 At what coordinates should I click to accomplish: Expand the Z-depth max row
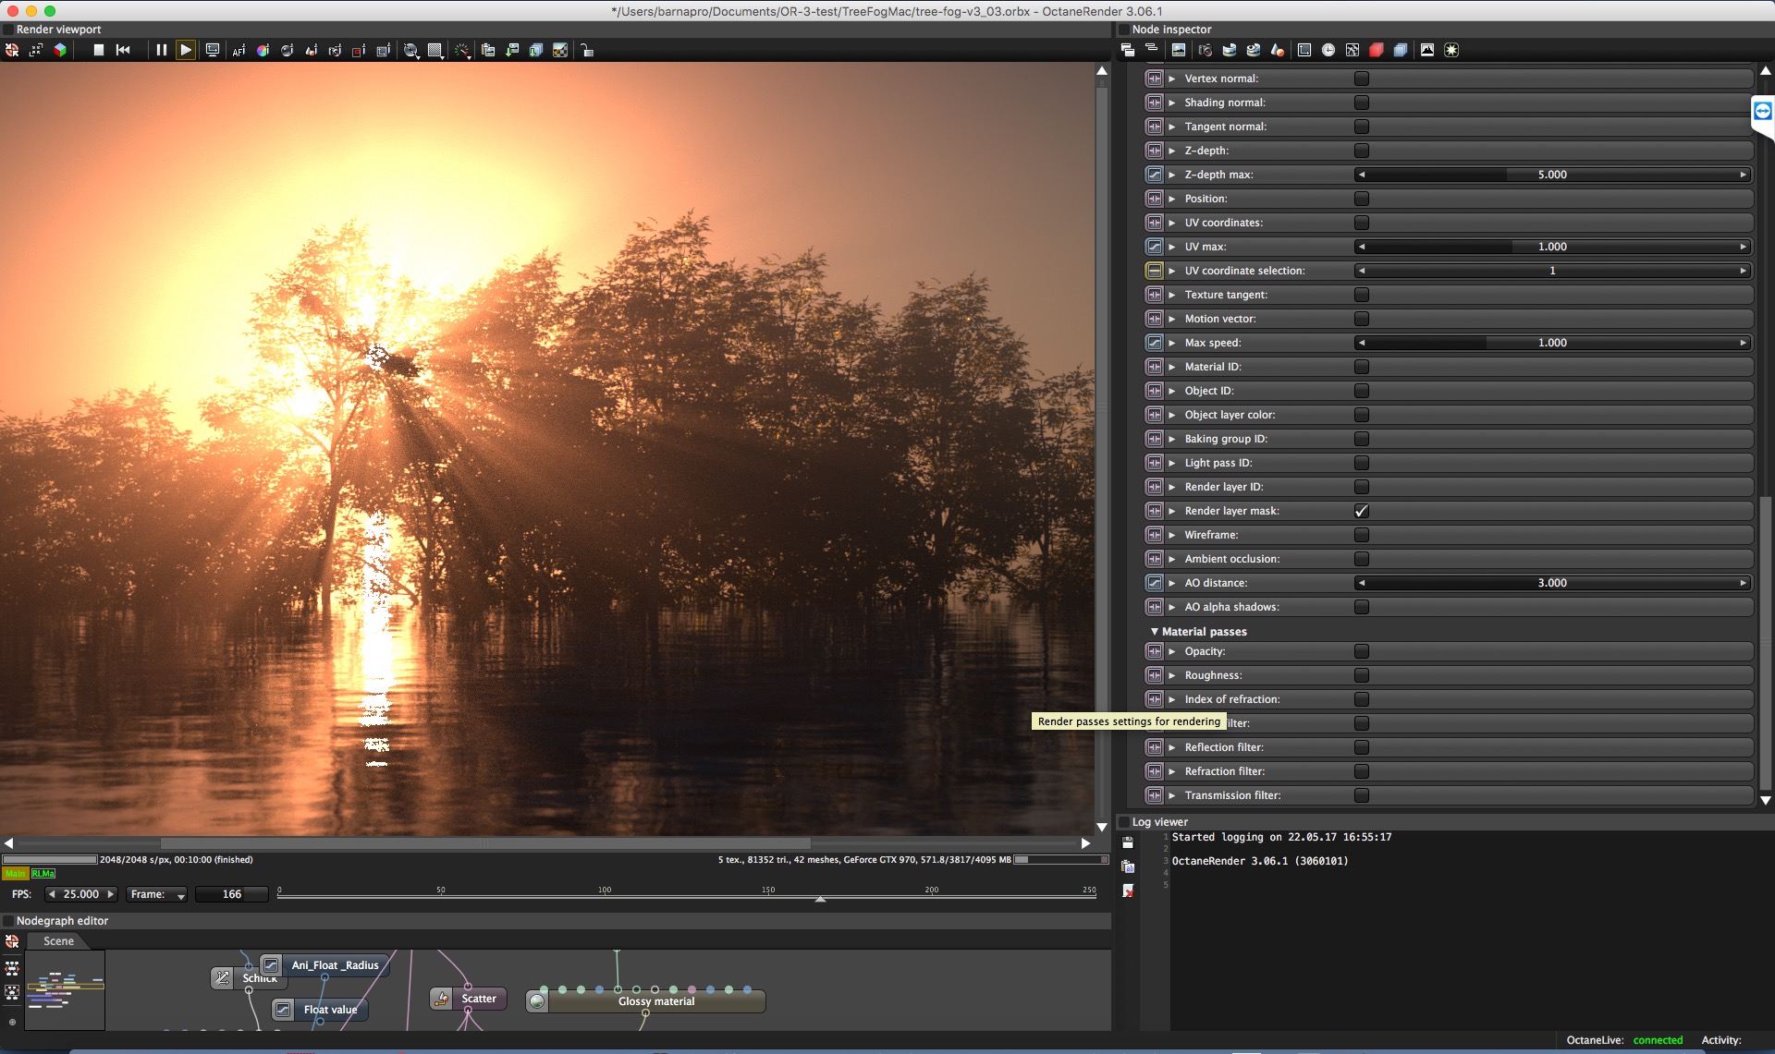point(1172,175)
